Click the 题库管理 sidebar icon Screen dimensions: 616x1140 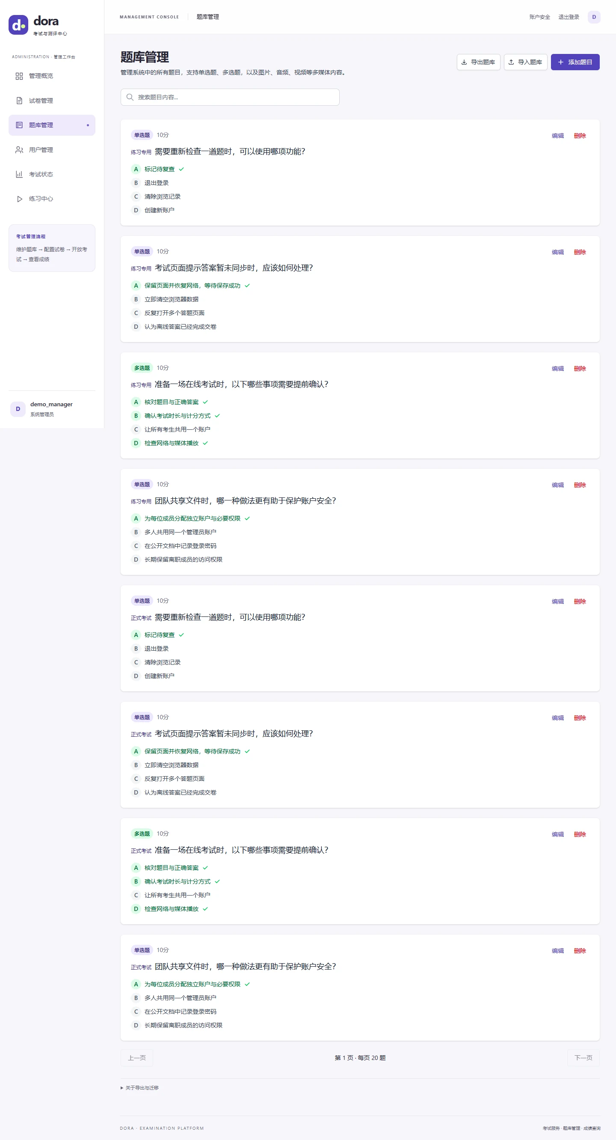[x=19, y=125]
